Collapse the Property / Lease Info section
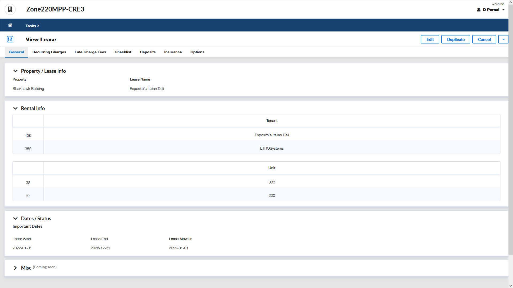The width and height of the screenshot is (513, 288). click(15, 71)
